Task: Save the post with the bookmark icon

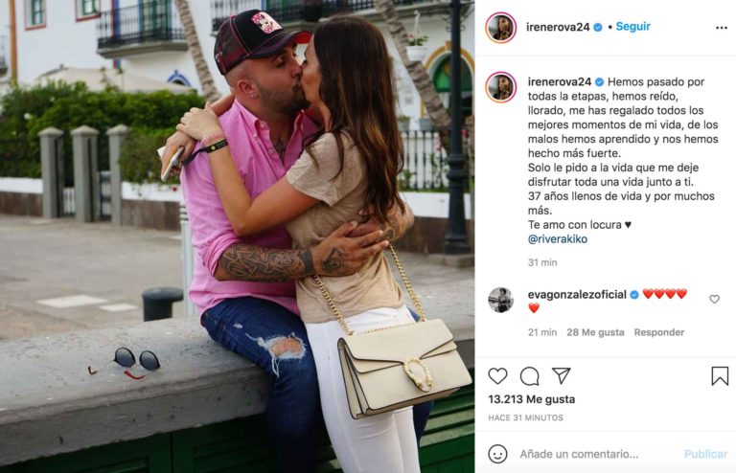Action: [x=720, y=376]
